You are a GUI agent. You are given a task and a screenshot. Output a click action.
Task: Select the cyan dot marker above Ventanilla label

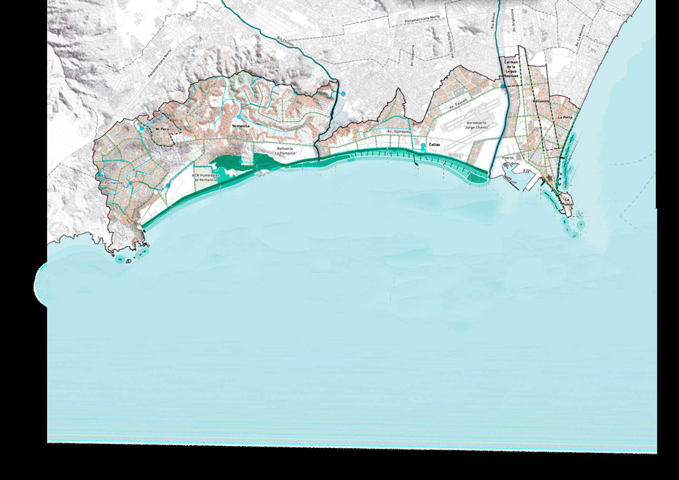(239, 117)
